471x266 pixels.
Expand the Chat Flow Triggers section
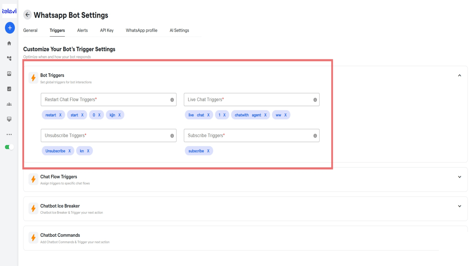pos(460,177)
